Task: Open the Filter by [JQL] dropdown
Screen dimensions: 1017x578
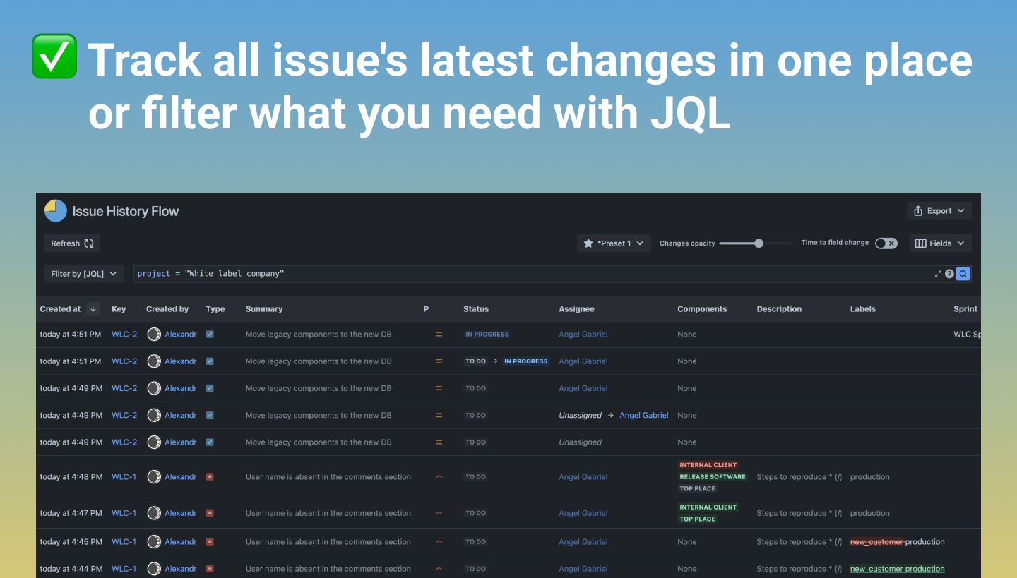Action: (x=85, y=274)
